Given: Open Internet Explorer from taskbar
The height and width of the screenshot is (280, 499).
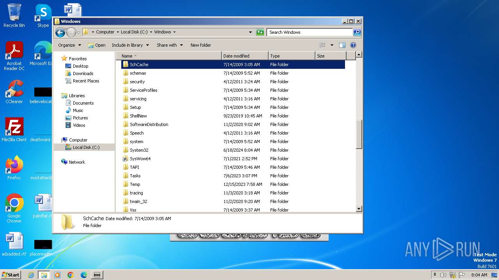Looking at the screenshot, I should coord(31,275).
